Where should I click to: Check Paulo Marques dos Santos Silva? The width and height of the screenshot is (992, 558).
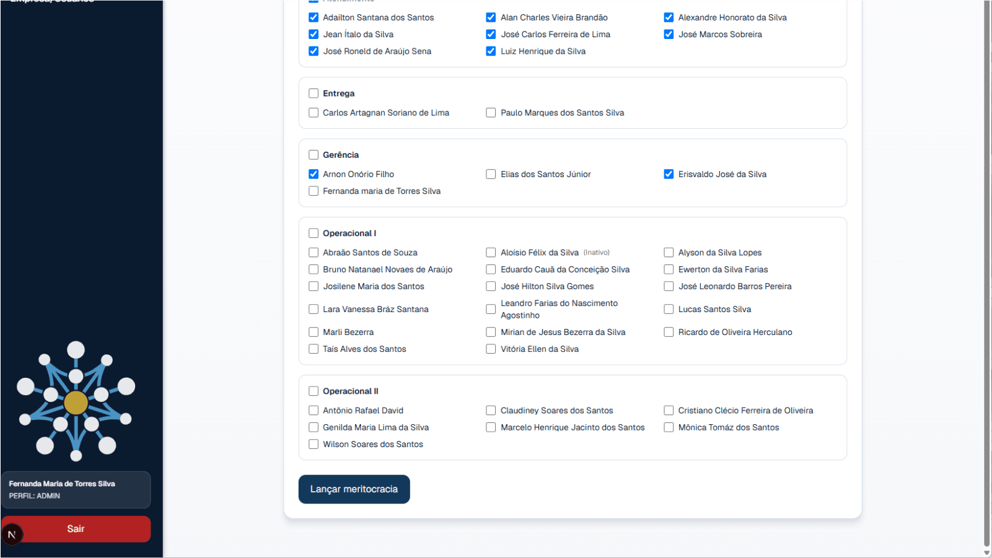[491, 113]
